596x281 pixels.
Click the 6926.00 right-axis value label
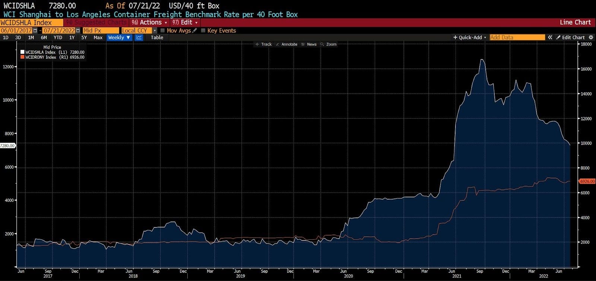587,181
